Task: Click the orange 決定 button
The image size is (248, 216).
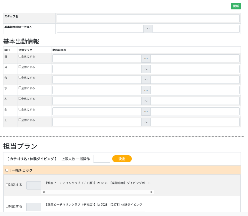Action: point(122,159)
